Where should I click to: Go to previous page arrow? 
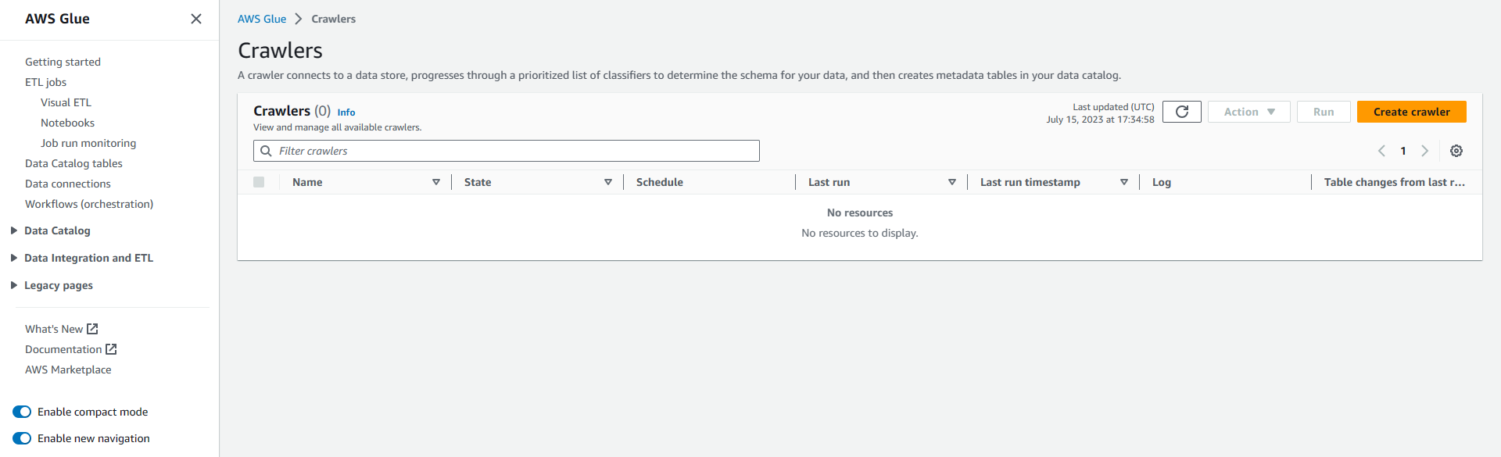[x=1381, y=151]
